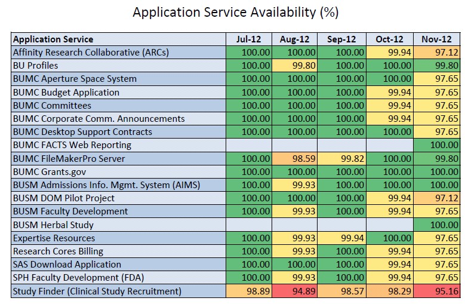Select the Expertise Resources row label
Screen dimensions: 465x304
tap(119, 238)
